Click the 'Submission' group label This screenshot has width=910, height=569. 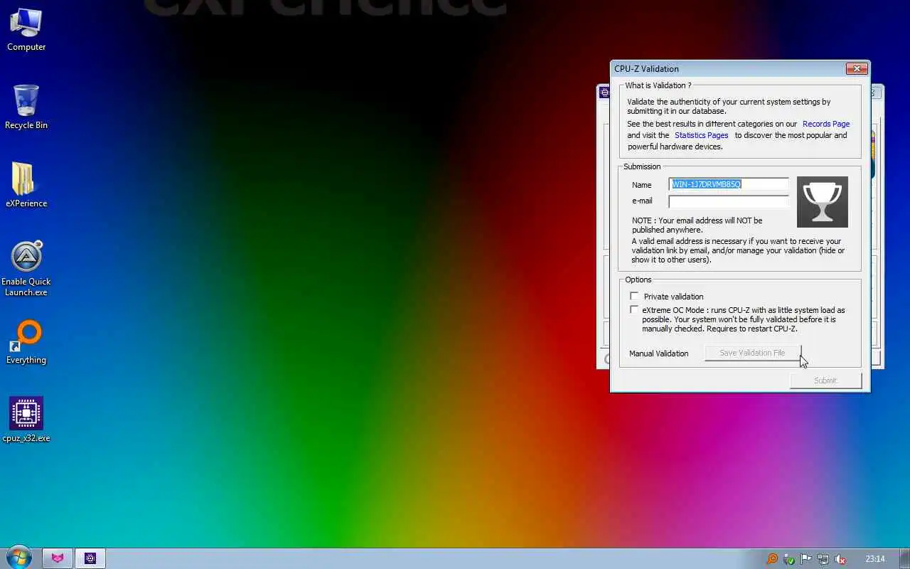point(642,166)
